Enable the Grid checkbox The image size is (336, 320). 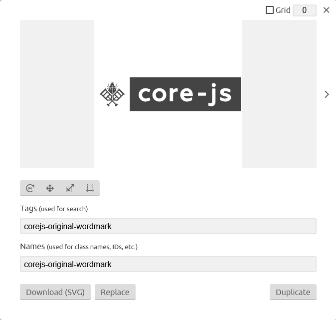[270, 10]
